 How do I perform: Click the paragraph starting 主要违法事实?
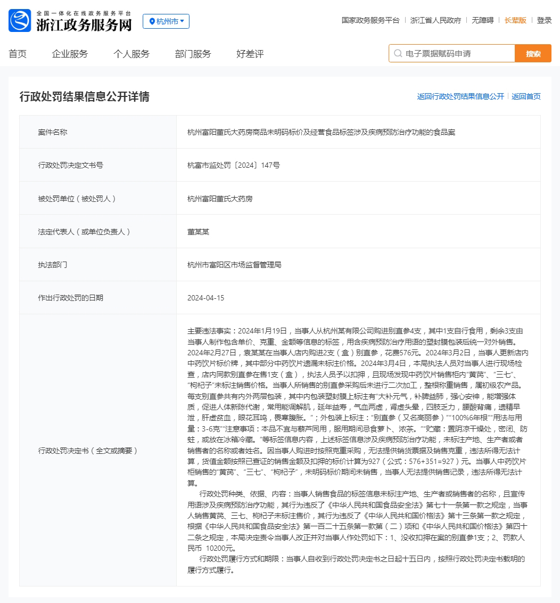coord(358,408)
